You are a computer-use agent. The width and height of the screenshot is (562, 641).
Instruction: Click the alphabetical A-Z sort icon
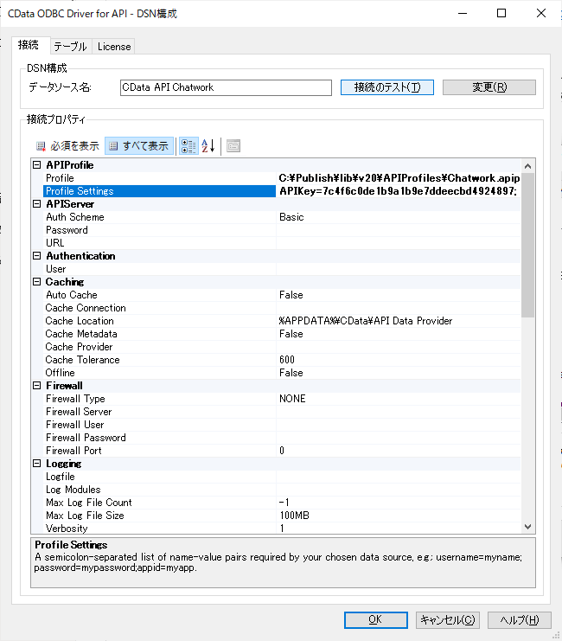(x=208, y=146)
